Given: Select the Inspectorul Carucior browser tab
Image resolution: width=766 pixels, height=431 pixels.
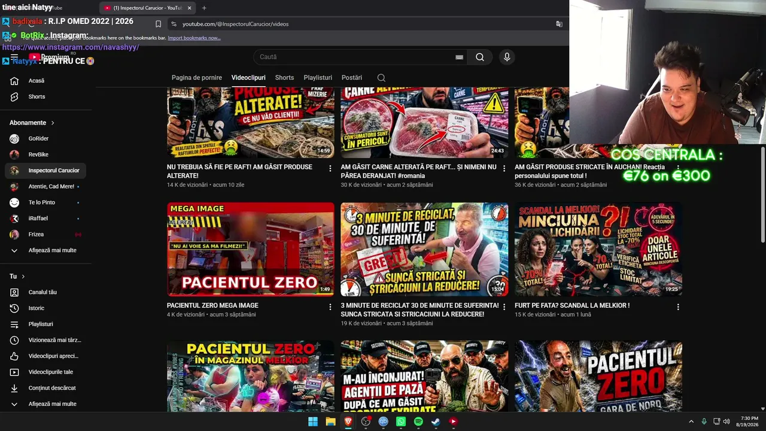Looking at the screenshot, I should click(147, 8).
